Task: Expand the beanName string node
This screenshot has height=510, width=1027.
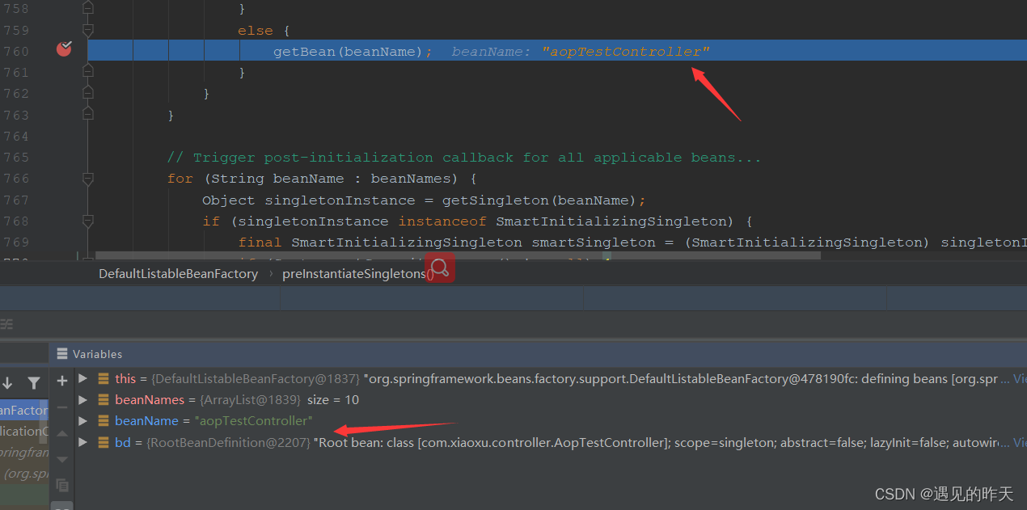Action: pos(82,420)
